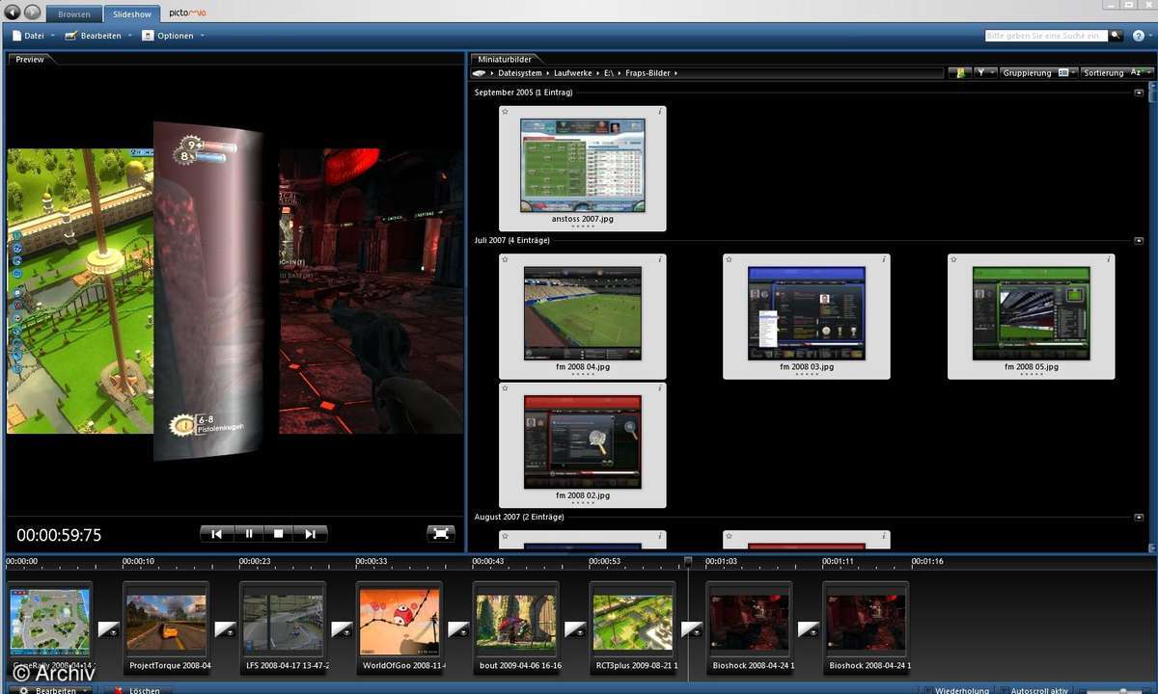1158x694 pixels.
Task: Toggle favorite star on fm 2008 05.jpg
Action: (953, 260)
